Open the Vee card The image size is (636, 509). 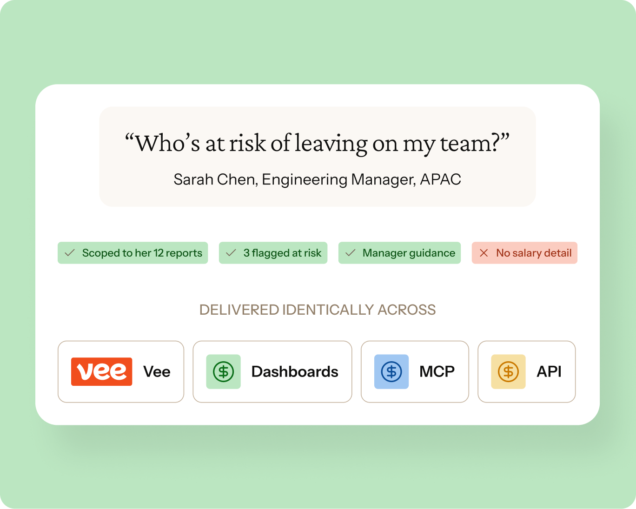[x=121, y=371]
